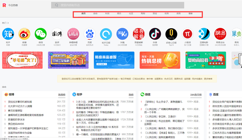Open 微博 item 姜文的理想型
Screen dimensions: 242x140
tap(15, 111)
